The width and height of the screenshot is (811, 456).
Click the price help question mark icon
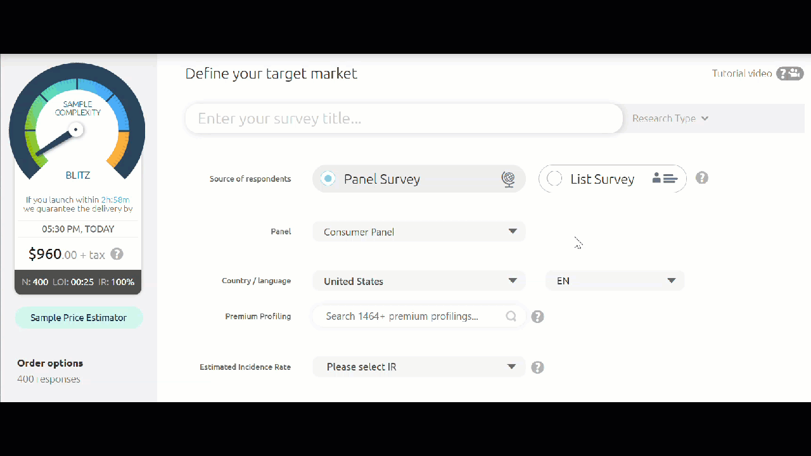coord(117,254)
